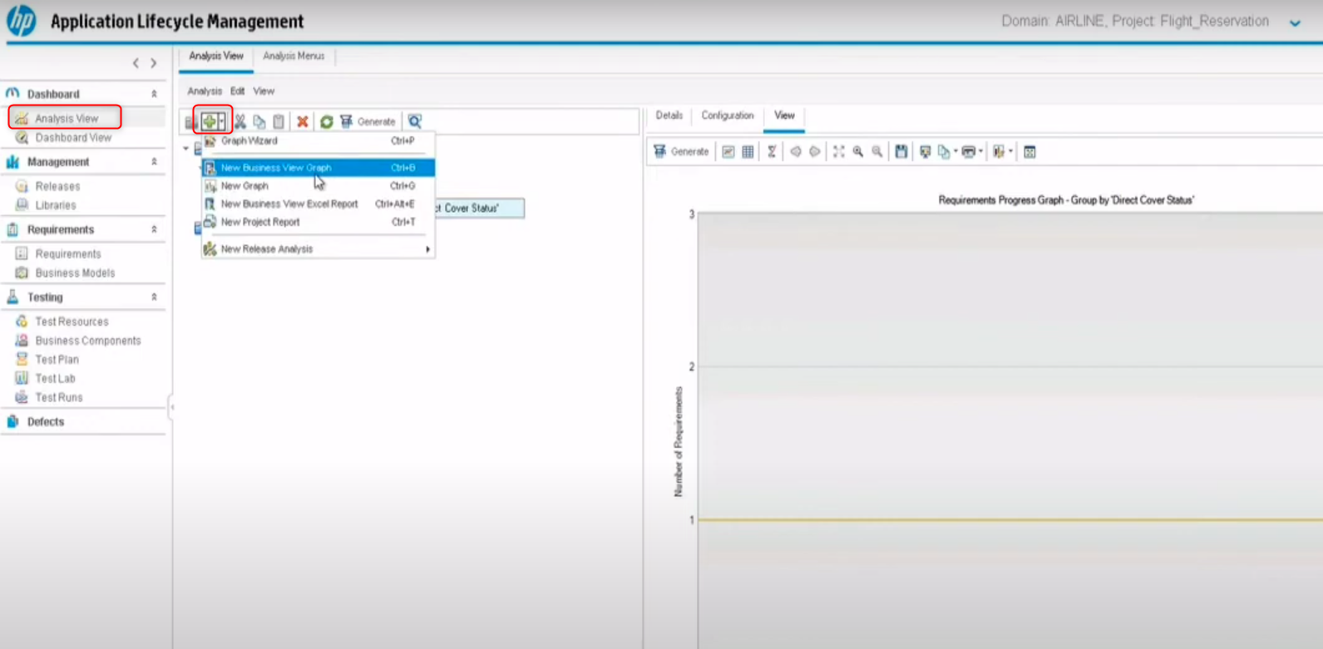Click the save floppy disk icon
The image size is (1323, 649).
(x=901, y=151)
